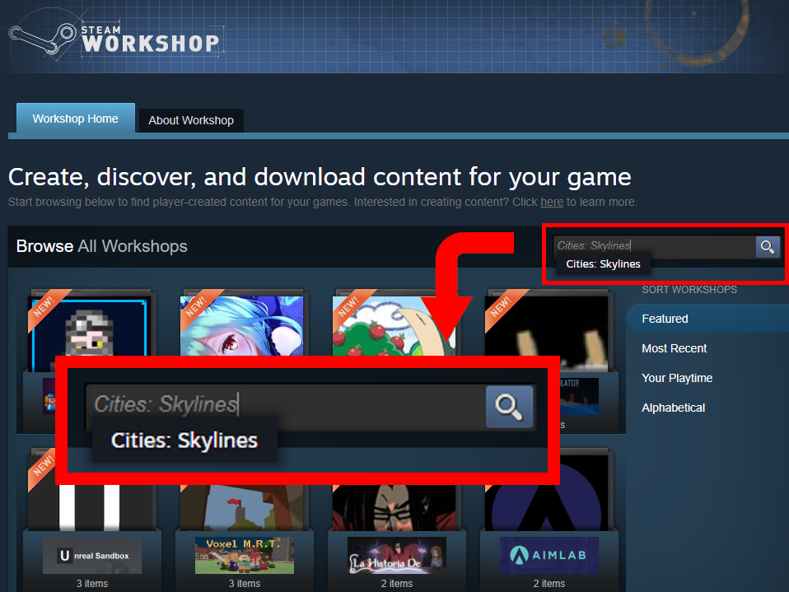Open the Unreal Sandbox game logo
The image size is (789, 592).
pos(92,555)
